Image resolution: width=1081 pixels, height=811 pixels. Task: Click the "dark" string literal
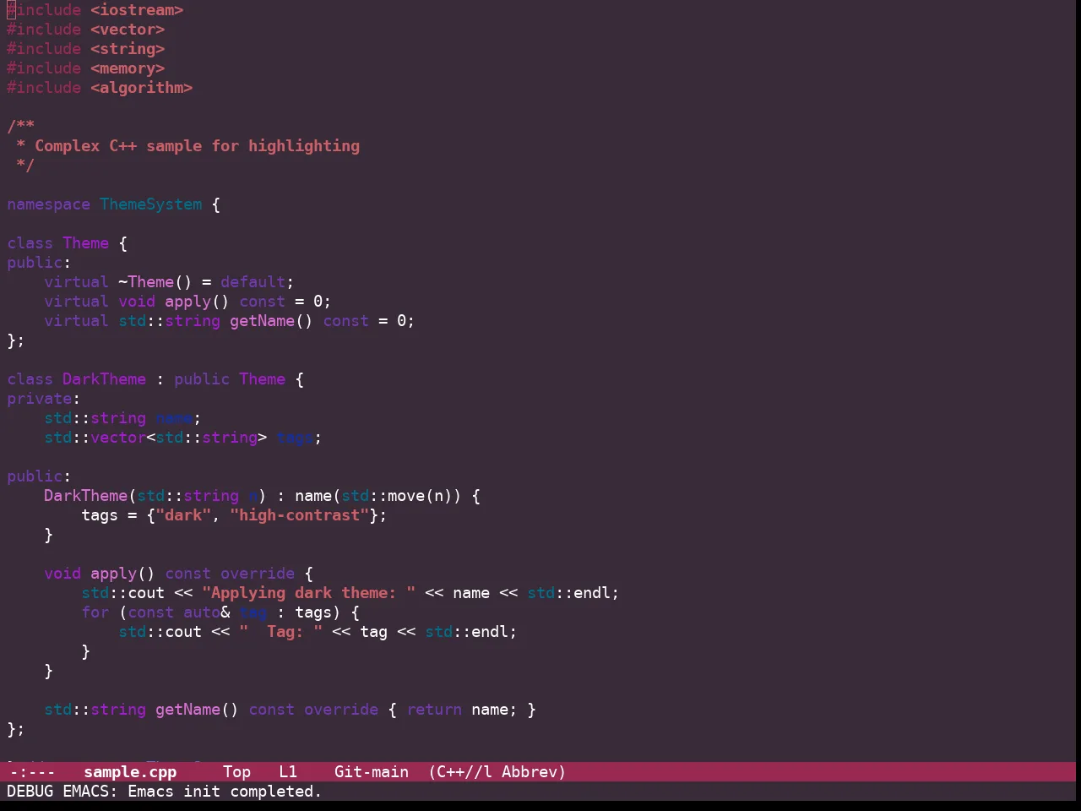183,515
